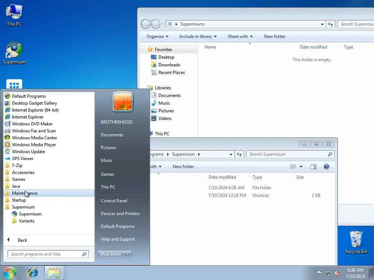This screenshot has width=374, height=280.
Task: Click the user account flower picture
Action: point(123,102)
